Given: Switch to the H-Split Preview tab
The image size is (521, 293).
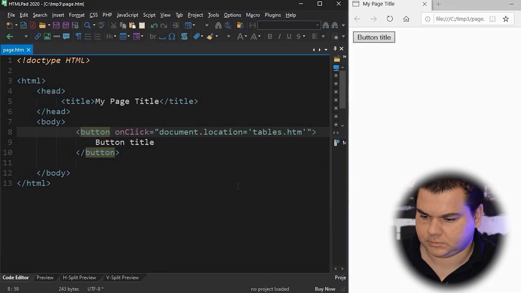Looking at the screenshot, I should tap(80, 277).
